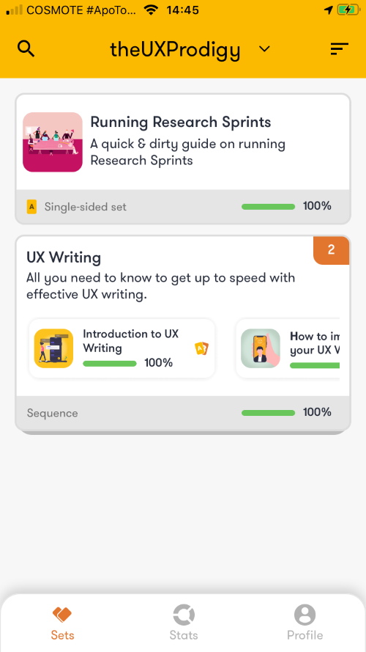
Task: Expand the theUXProdigy dropdown chevron
Action: pyautogui.click(x=264, y=49)
